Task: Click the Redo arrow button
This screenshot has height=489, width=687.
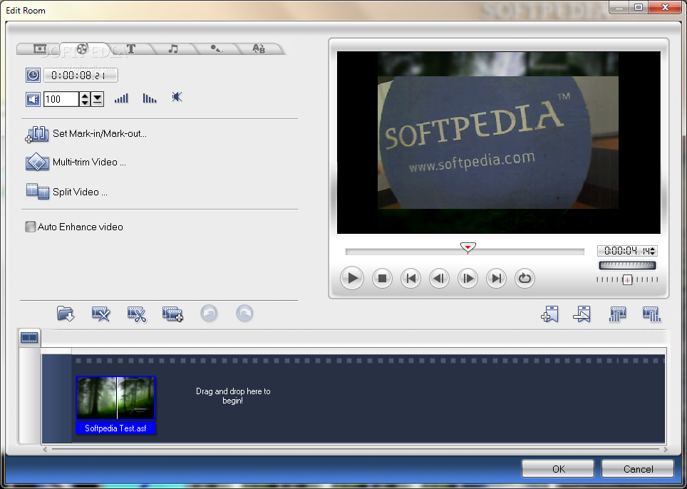Action: (244, 314)
